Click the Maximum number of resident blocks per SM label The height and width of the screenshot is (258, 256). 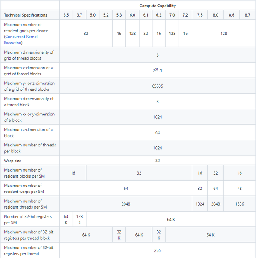coord(28,173)
